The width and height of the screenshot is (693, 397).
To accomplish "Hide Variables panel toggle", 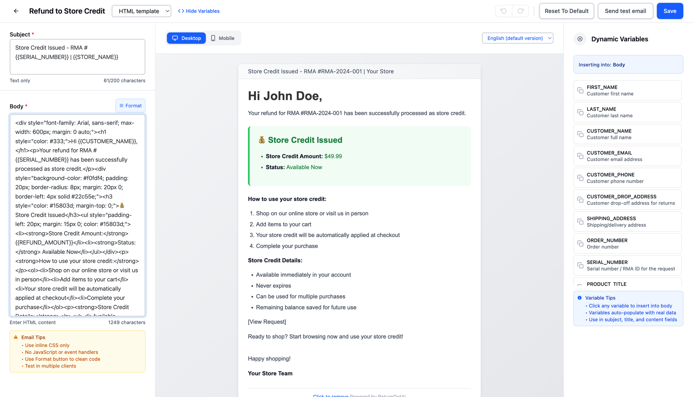I will point(199,11).
